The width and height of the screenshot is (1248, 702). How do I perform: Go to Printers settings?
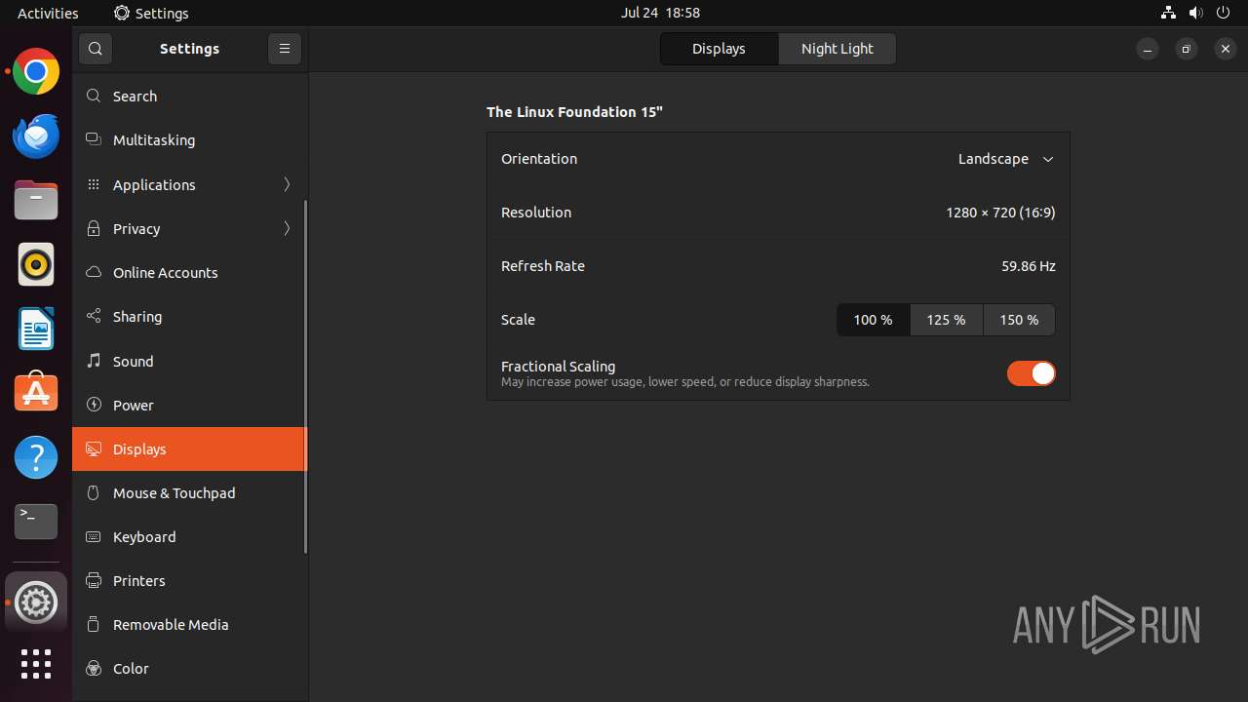(189, 580)
